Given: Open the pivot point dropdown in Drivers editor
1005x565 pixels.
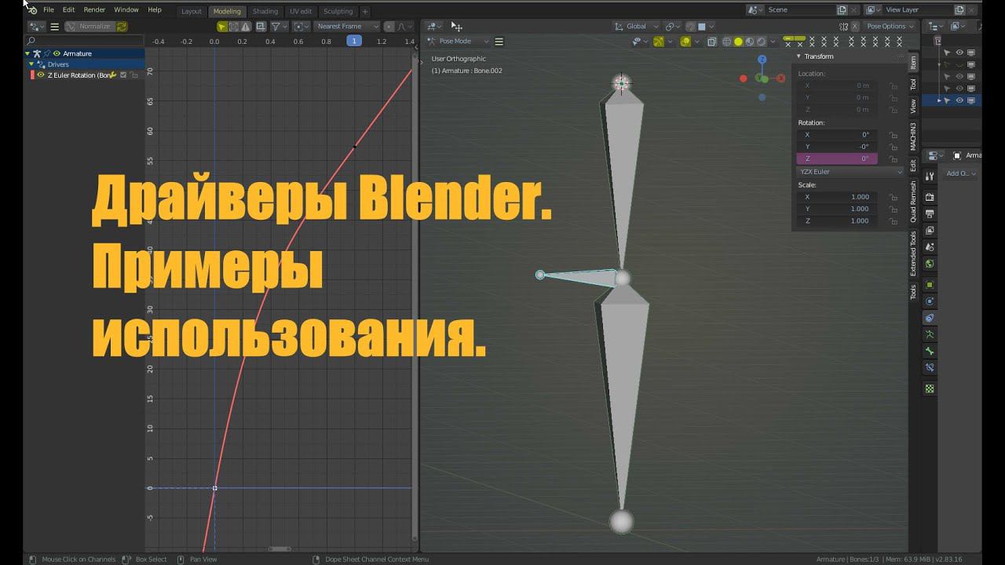Looking at the screenshot, I should (x=301, y=26).
